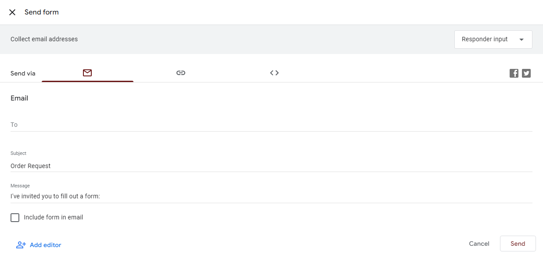The width and height of the screenshot is (543, 269).
Task: Share form via Twitter icon
Action: pyautogui.click(x=526, y=73)
